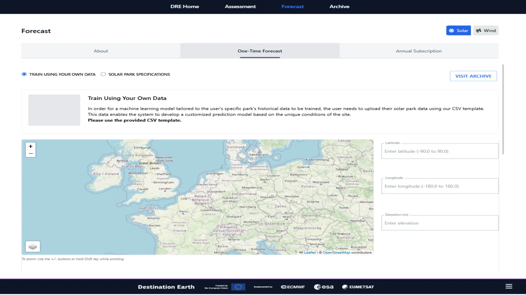Image resolution: width=526 pixels, height=295 pixels.
Task: Open the About tab
Action: tap(101, 51)
